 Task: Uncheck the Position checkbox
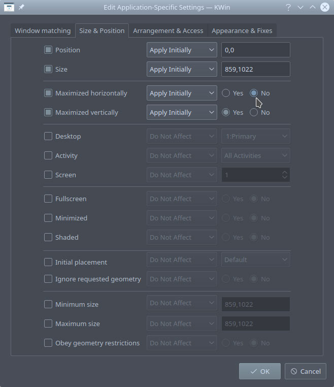click(x=48, y=50)
